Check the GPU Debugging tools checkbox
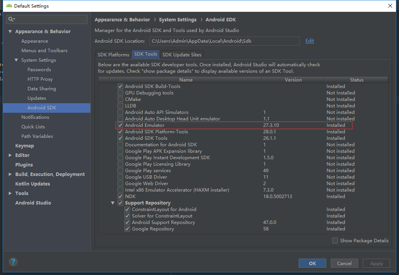399x275 pixels. [x=121, y=93]
